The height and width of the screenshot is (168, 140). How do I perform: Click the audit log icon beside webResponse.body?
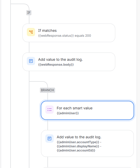(x=31, y=61)
